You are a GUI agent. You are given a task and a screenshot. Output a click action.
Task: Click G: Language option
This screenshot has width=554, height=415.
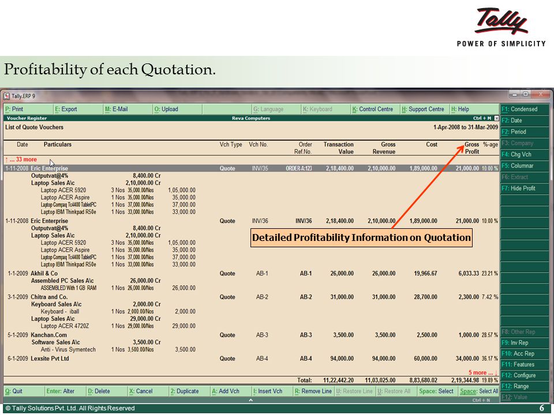tap(276, 110)
